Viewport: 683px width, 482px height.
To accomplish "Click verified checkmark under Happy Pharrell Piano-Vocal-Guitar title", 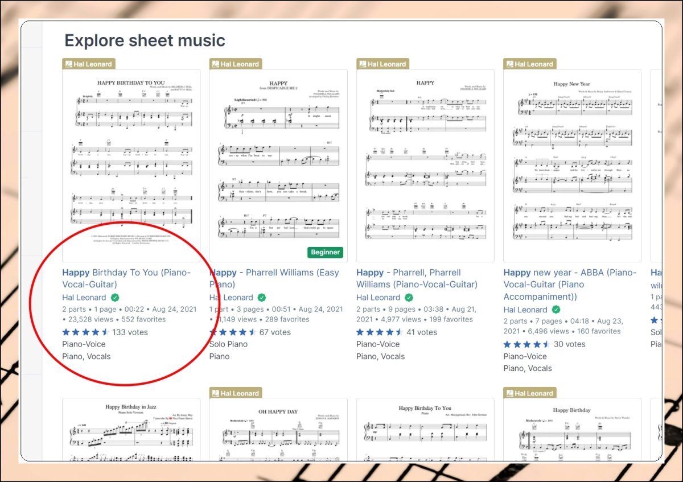I will [409, 298].
